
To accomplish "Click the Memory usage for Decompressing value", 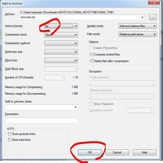I will pyautogui.click(x=75, y=94).
